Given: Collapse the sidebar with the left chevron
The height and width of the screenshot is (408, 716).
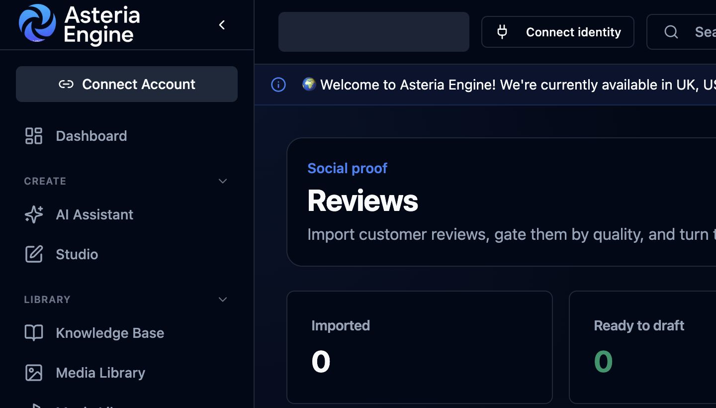Looking at the screenshot, I should tap(222, 25).
